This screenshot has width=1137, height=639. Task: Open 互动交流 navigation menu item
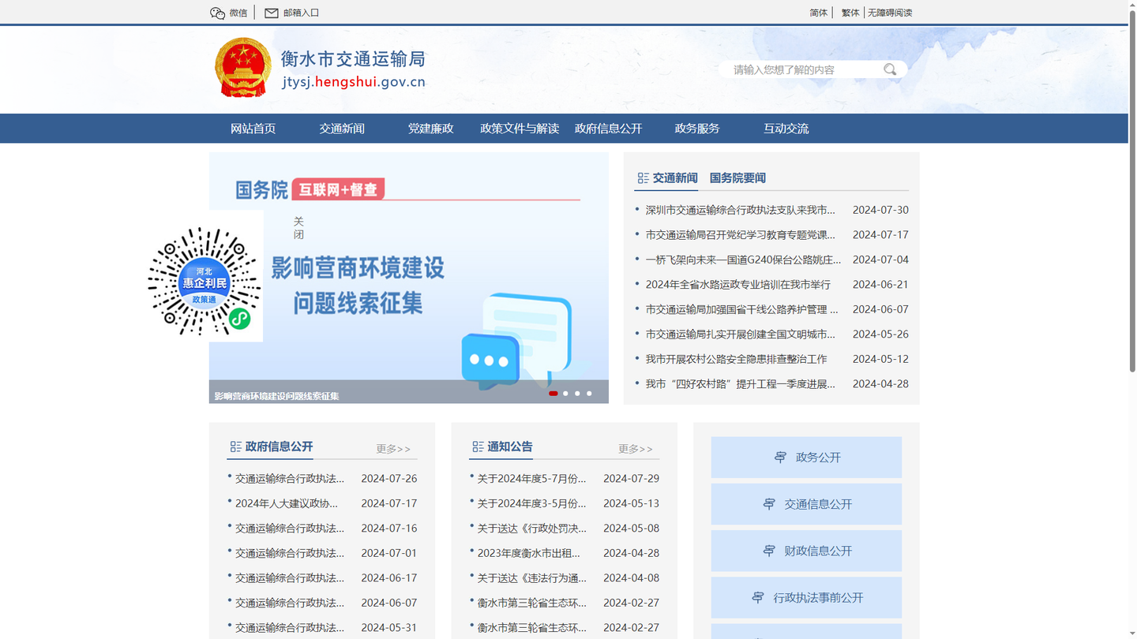pos(786,129)
